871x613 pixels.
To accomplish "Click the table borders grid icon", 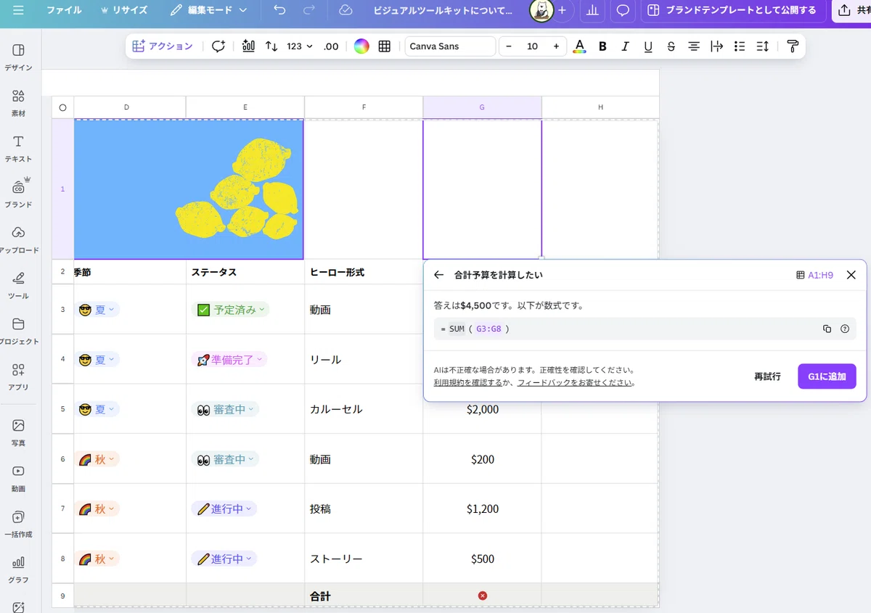I will click(385, 46).
